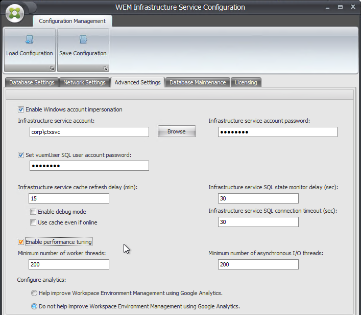Click the Browse button
The image size is (361, 315).
click(x=177, y=131)
